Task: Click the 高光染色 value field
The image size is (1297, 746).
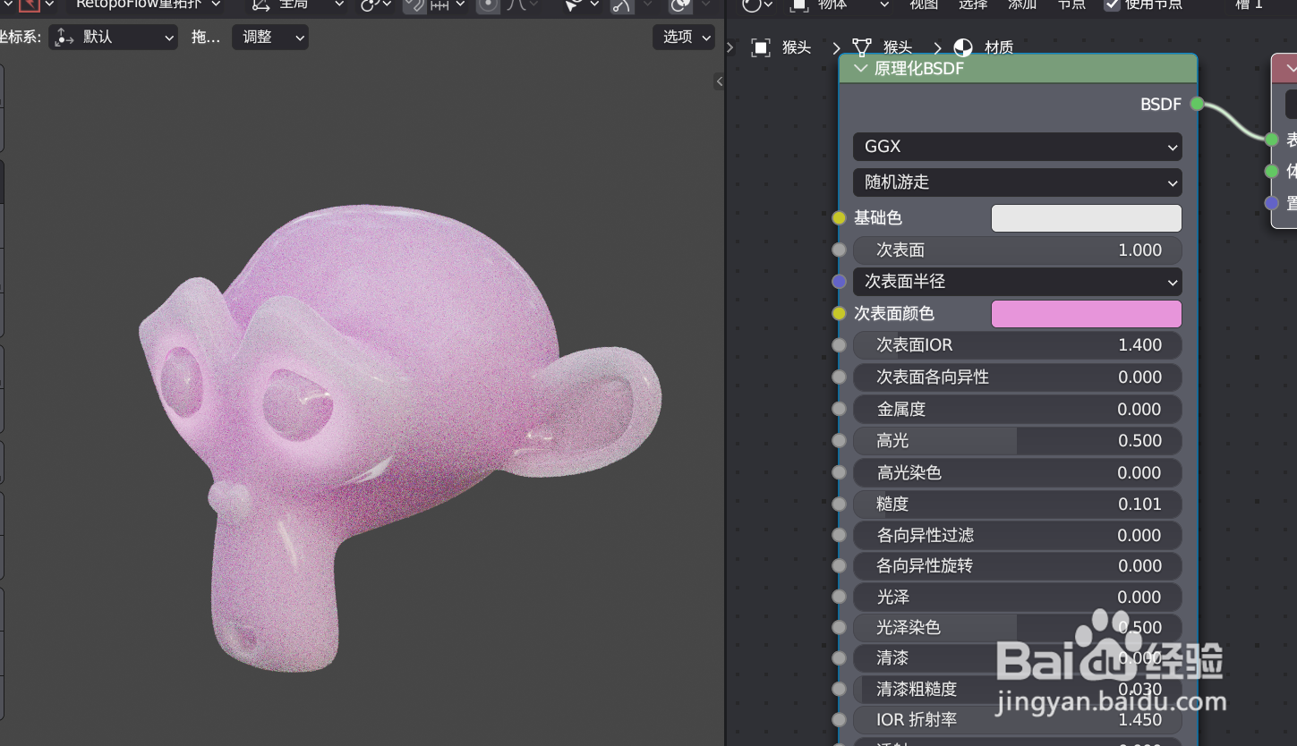Action: coord(1018,472)
